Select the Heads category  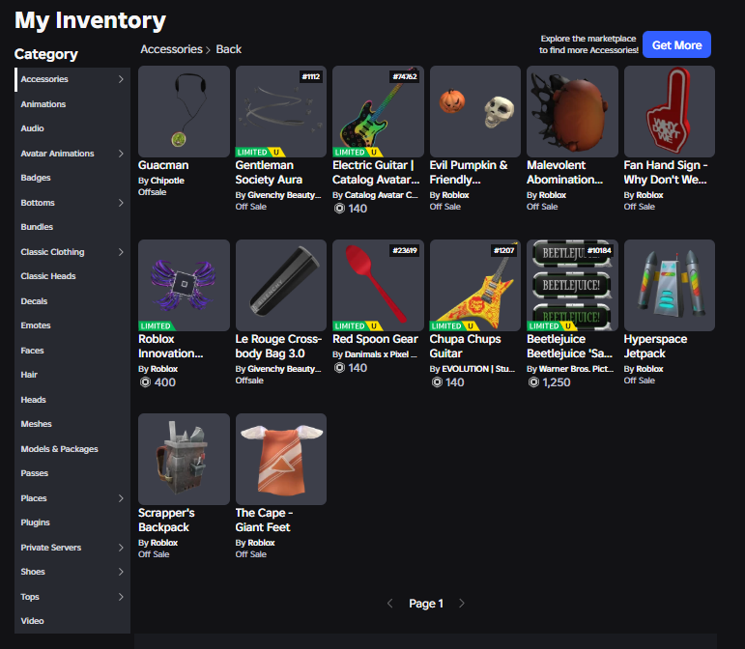point(72,400)
